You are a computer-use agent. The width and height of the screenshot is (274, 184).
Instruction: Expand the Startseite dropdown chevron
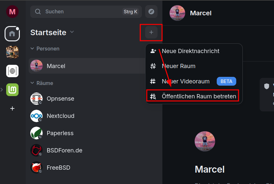pyautogui.click(x=72, y=32)
